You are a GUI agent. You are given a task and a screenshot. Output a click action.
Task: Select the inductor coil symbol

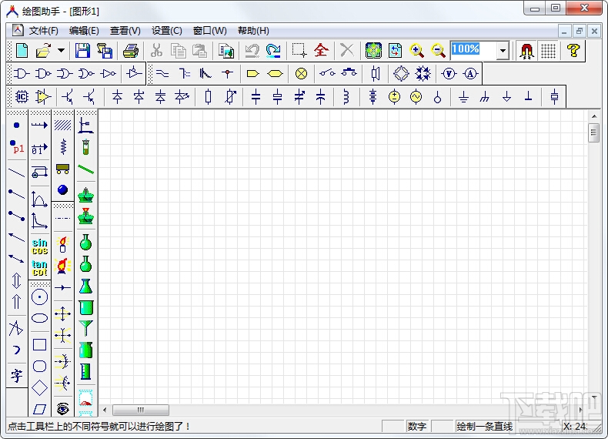click(x=346, y=96)
